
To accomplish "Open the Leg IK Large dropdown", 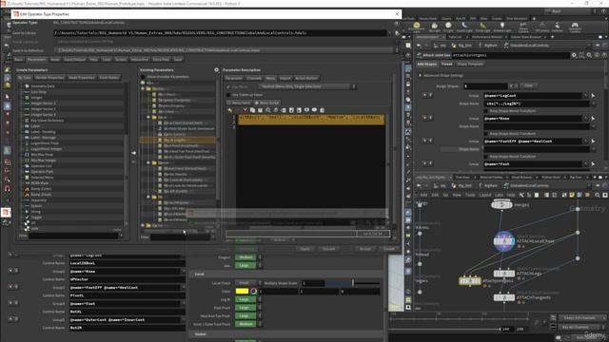I will point(247,299).
